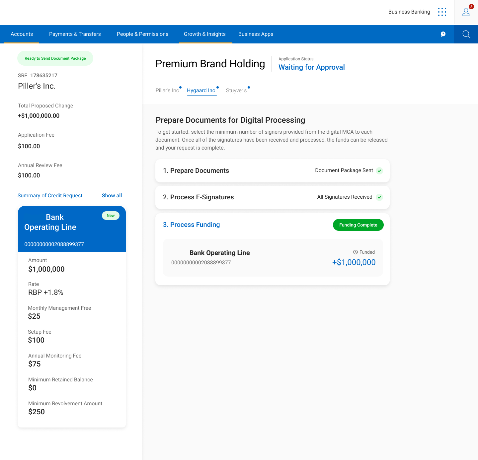Click the account number in the funding card
This screenshot has width=478, height=460.
[x=201, y=263]
